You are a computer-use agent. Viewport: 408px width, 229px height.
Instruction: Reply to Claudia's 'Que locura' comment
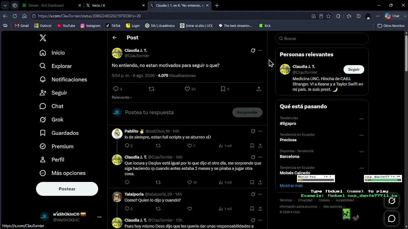pos(127,182)
